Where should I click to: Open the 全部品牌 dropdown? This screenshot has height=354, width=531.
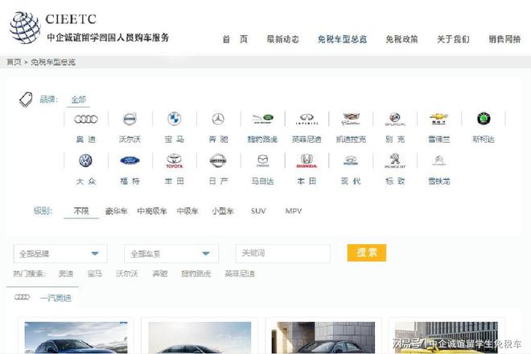point(60,254)
